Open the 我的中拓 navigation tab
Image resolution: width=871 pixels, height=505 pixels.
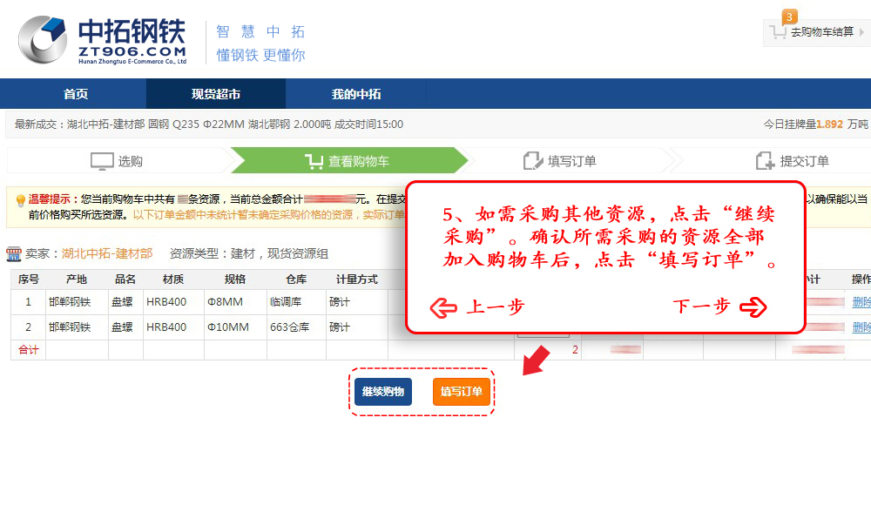(x=355, y=94)
